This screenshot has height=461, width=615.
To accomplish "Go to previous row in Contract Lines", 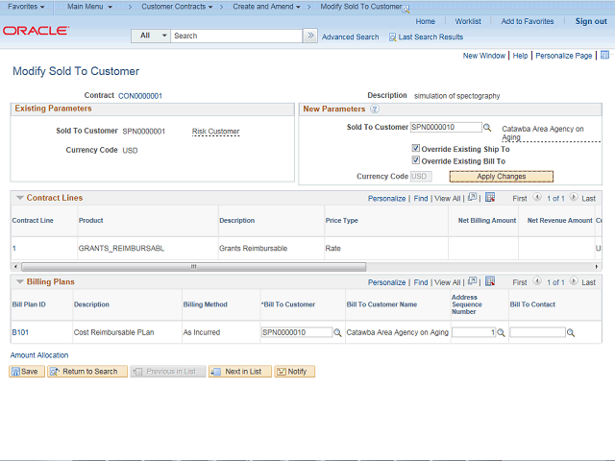I will point(537,197).
